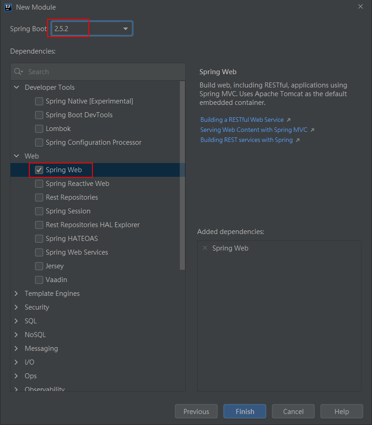Check the Vaadin checkbox

click(x=39, y=280)
